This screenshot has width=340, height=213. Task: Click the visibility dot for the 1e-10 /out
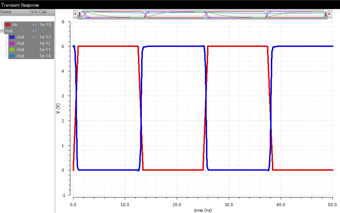point(34,56)
